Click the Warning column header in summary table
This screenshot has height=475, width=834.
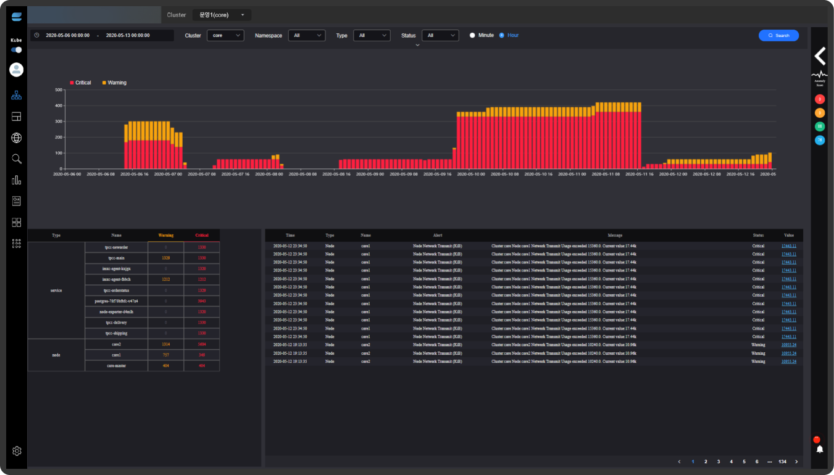click(165, 235)
